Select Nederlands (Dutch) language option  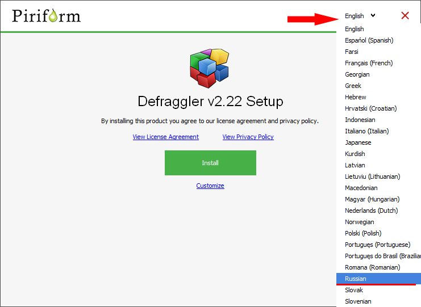[x=371, y=211]
